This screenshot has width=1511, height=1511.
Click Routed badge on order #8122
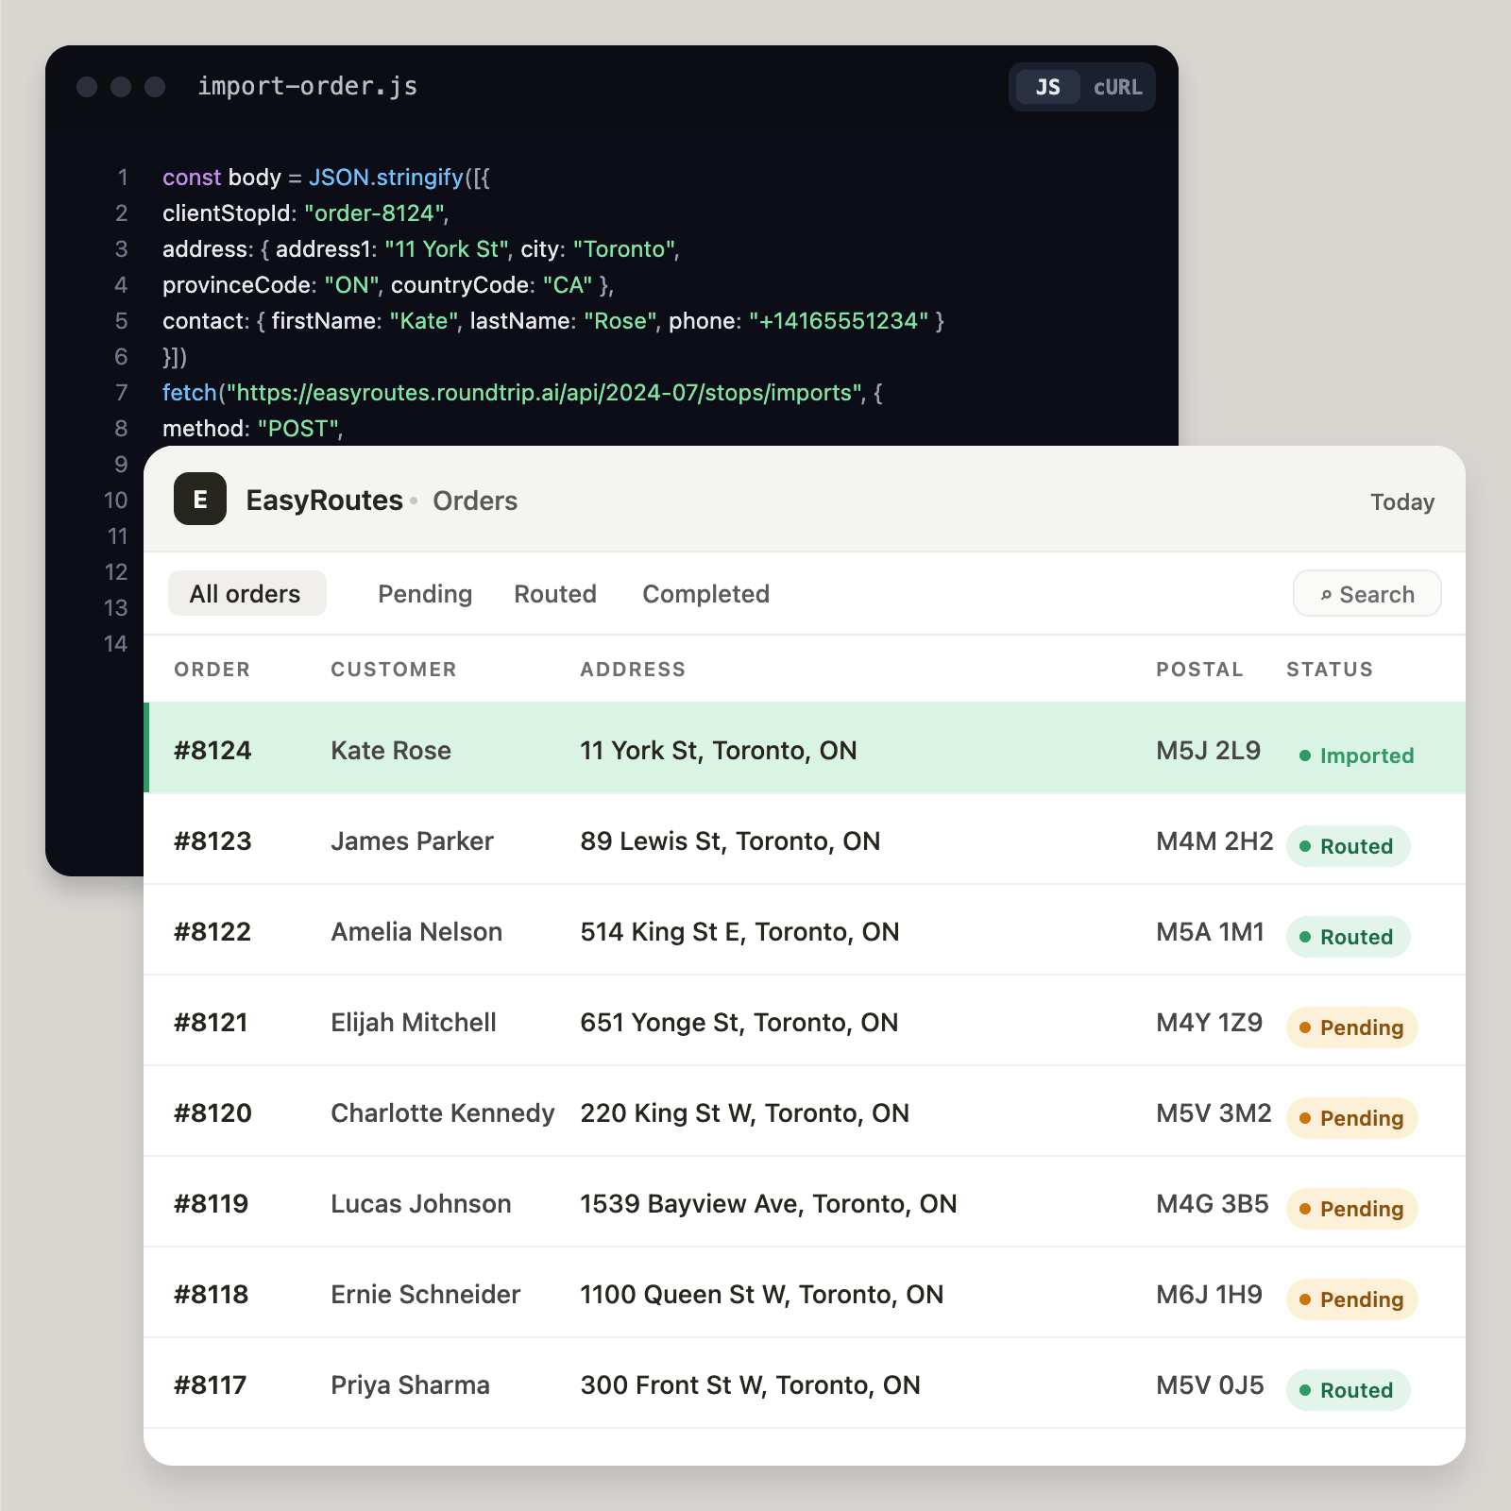pyautogui.click(x=1348, y=937)
